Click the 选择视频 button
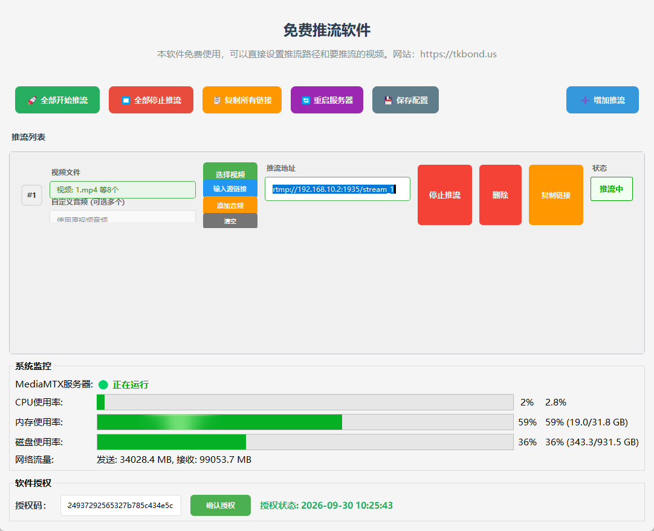Screen dimensions: 654x531 230,171
